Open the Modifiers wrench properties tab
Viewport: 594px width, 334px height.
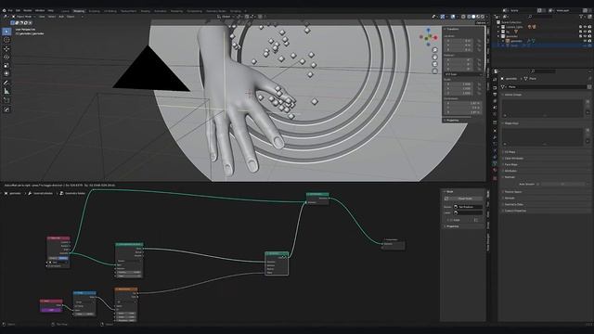tap(495, 137)
